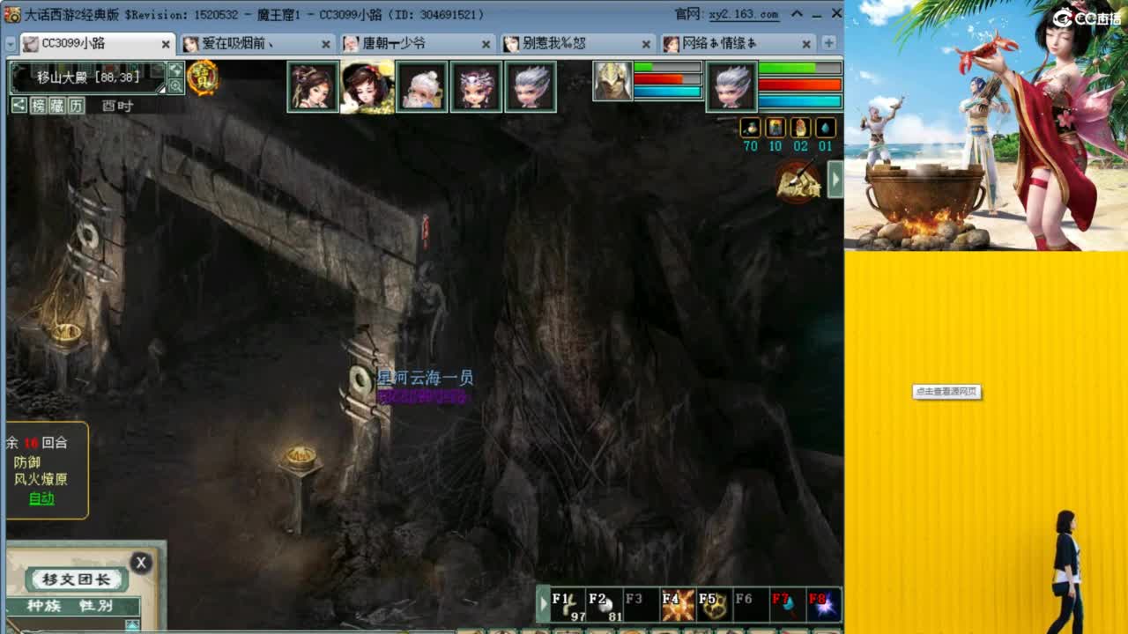Activate the F5 skill slot
The width and height of the screenshot is (1128, 634).
click(x=714, y=605)
